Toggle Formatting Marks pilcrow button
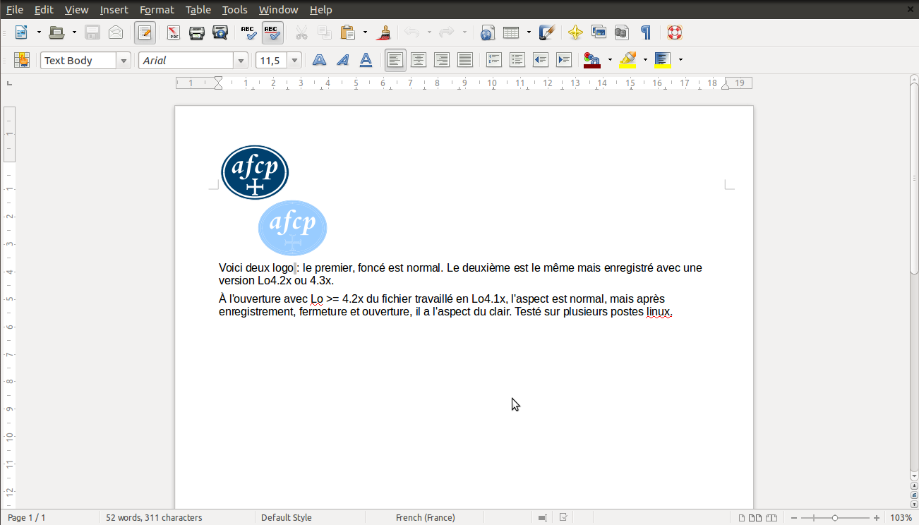This screenshot has width=919, height=525. tap(645, 32)
